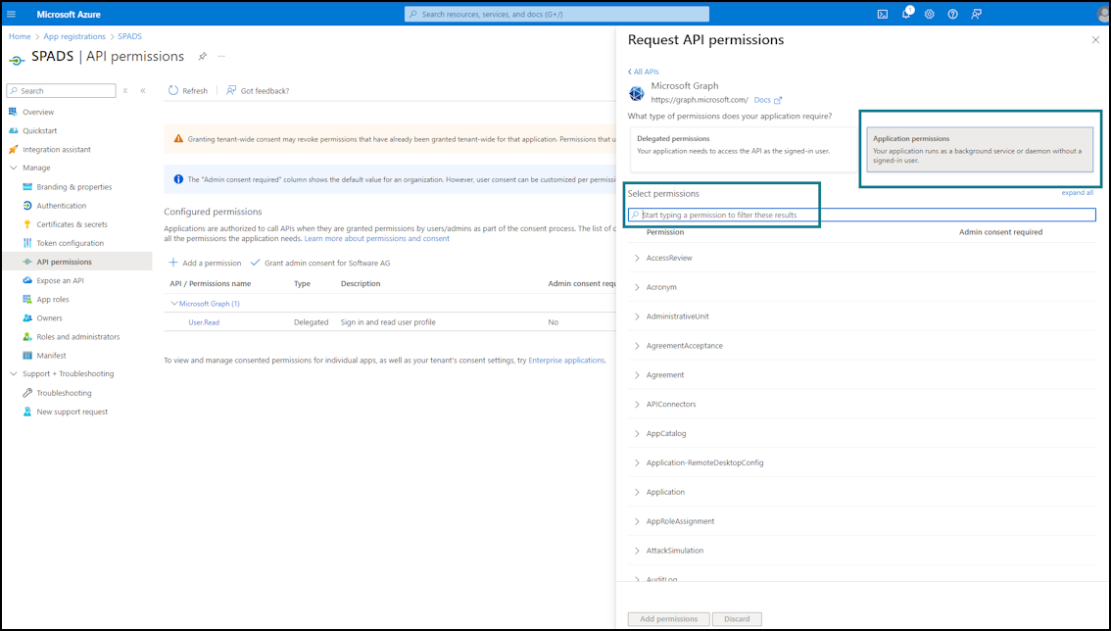
Task: Click the Got feedback icon
Action: pyautogui.click(x=231, y=91)
